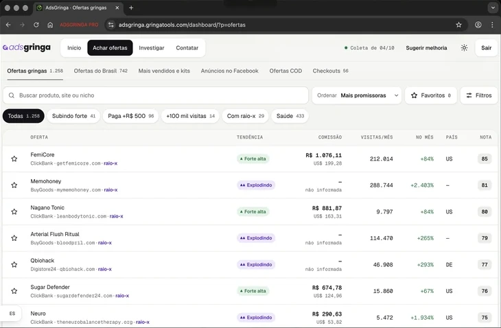Sort by Visitas/Mês column header
This screenshot has width=501, height=328.
coord(377,137)
